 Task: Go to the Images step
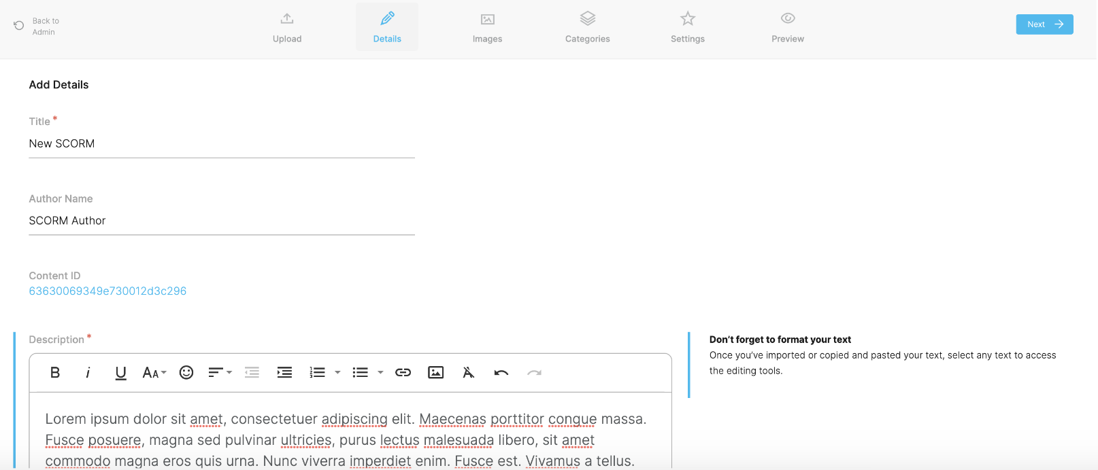coord(487,27)
